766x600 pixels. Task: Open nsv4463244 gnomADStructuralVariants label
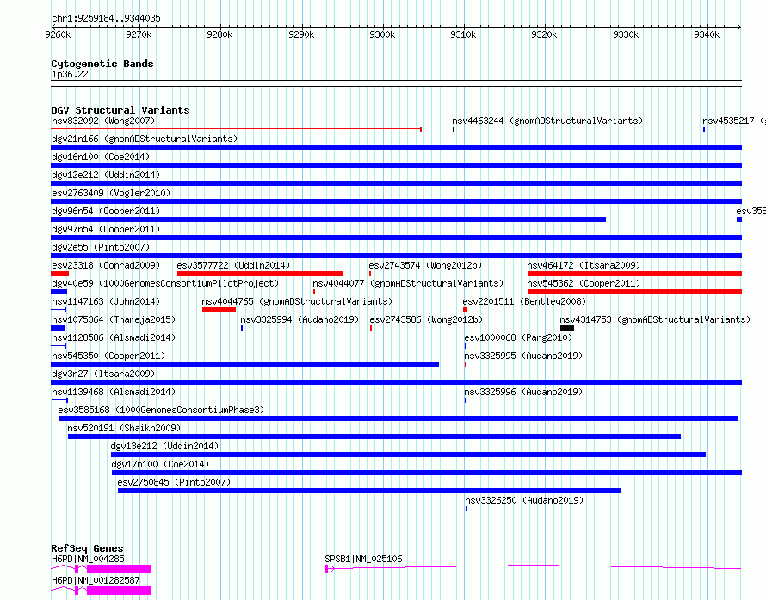[x=547, y=121]
